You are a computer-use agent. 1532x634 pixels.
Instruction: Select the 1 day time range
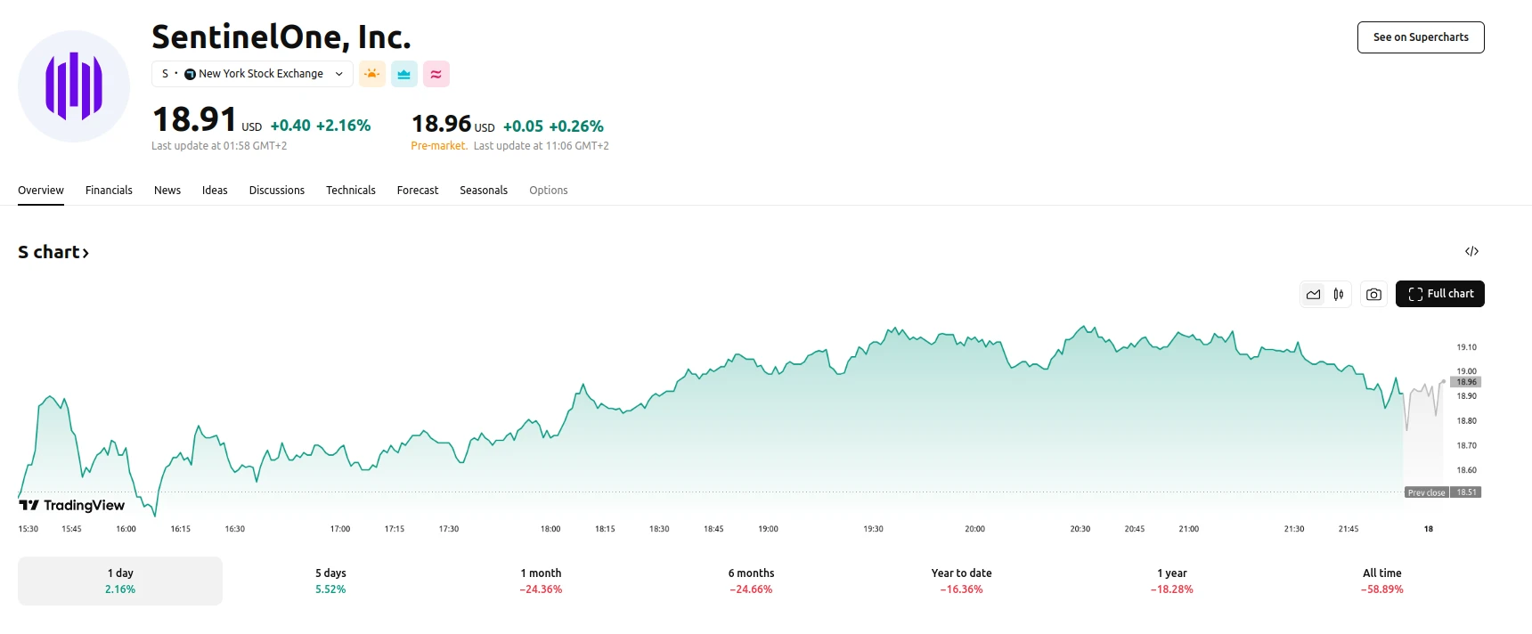119,580
